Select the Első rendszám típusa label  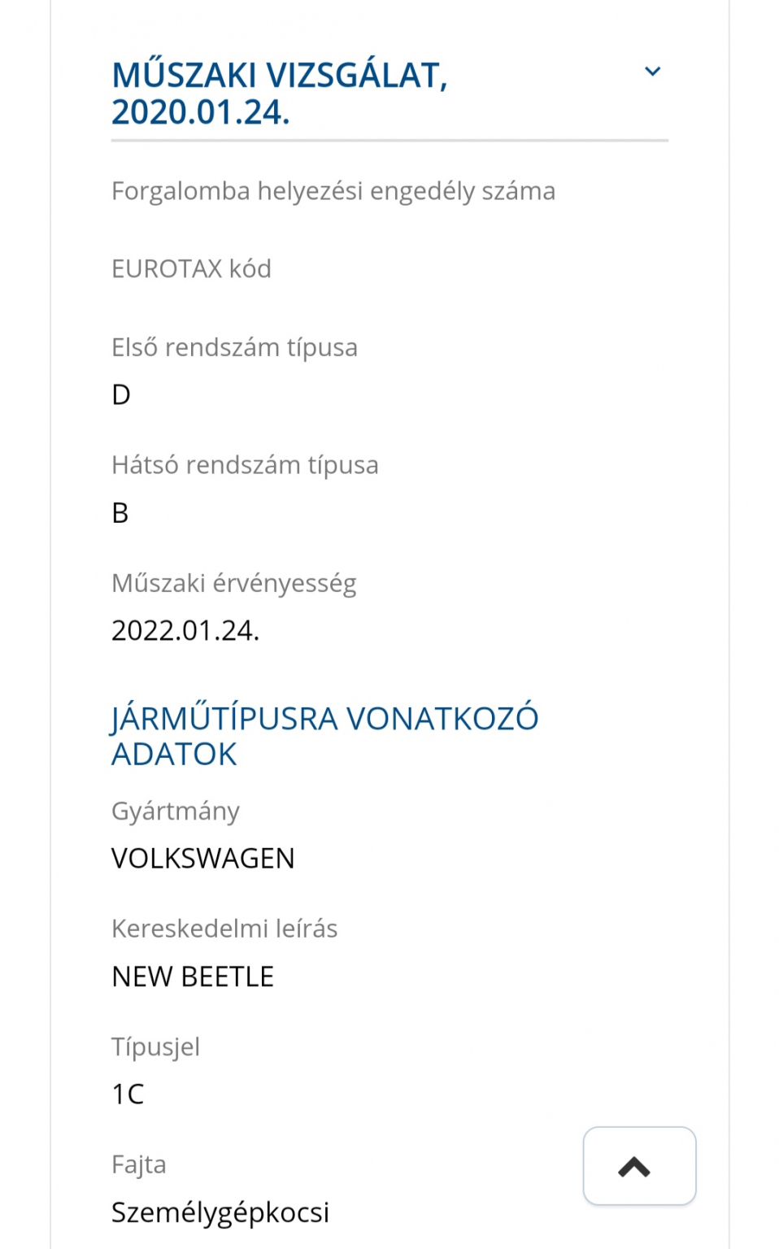234,347
